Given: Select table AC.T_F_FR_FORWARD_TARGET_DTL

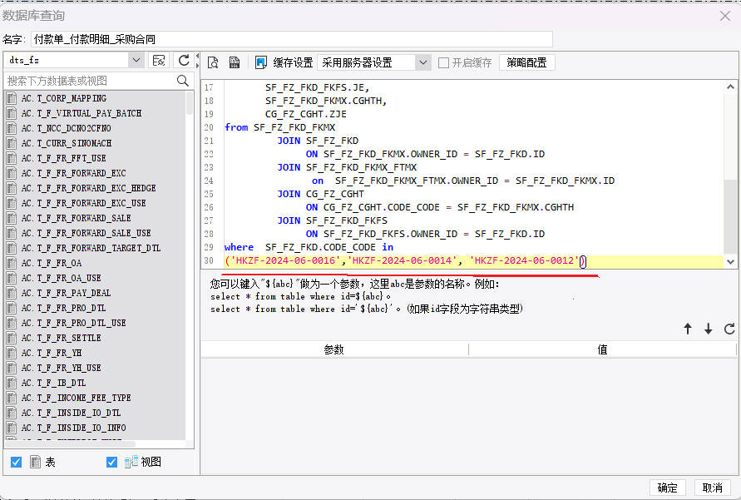Looking at the screenshot, I should (x=91, y=248).
